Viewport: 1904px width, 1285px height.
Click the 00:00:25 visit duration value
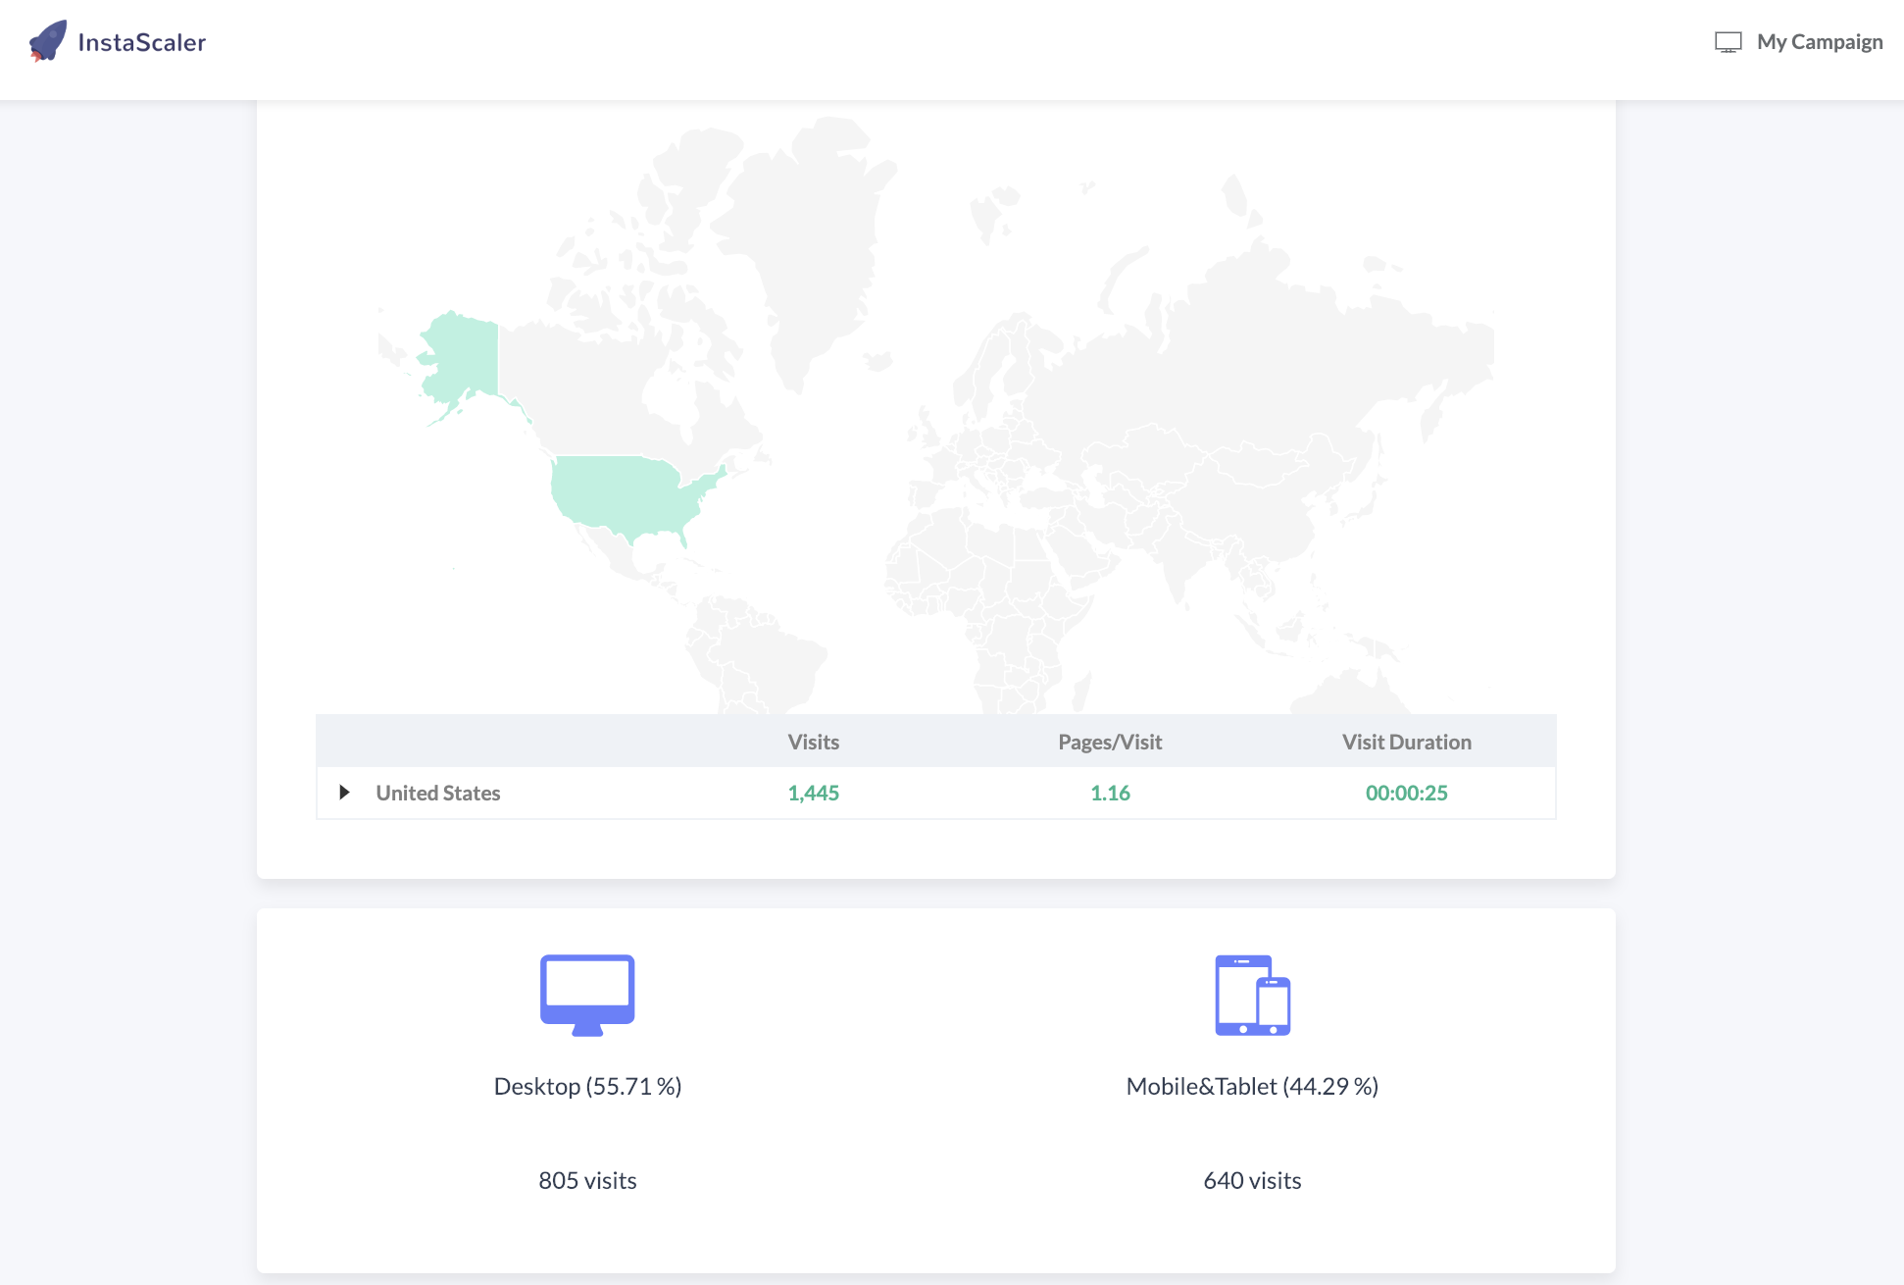pyautogui.click(x=1406, y=793)
